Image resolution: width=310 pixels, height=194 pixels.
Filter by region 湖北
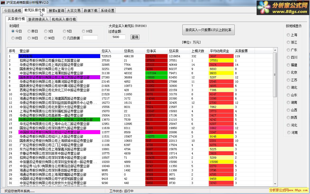click(292, 87)
